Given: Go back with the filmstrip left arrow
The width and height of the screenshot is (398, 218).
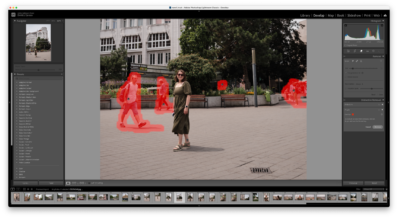Looking at the screenshot, I should [x=28, y=189].
